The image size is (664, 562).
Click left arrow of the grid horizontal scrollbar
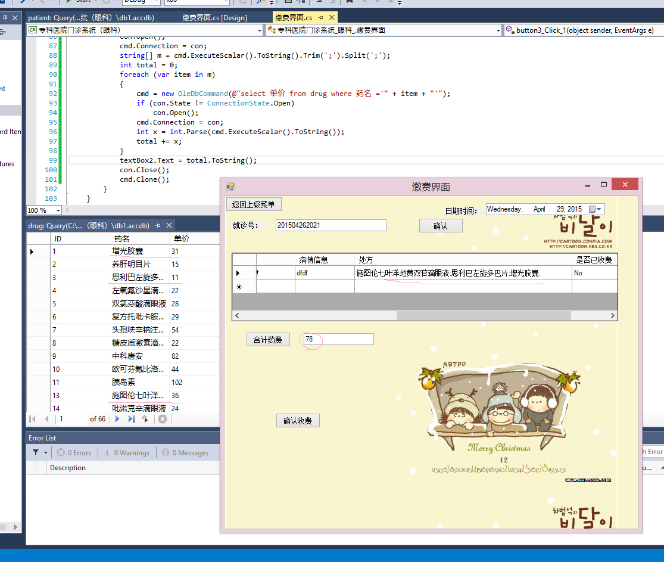pyautogui.click(x=237, y=315)
